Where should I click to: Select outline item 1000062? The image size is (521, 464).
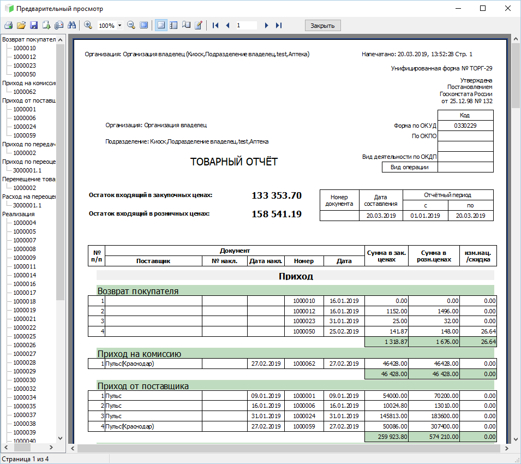25,92
